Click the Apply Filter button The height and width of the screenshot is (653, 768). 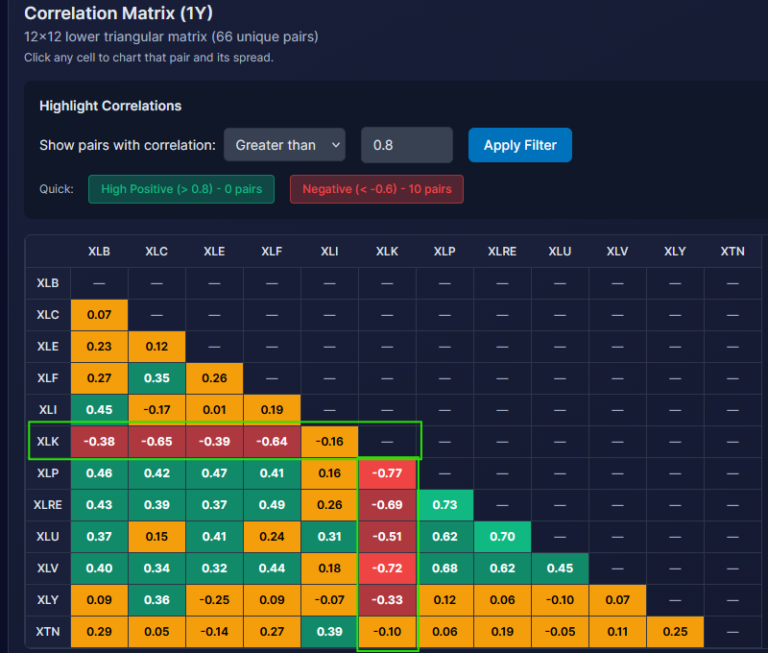[519, 145]
